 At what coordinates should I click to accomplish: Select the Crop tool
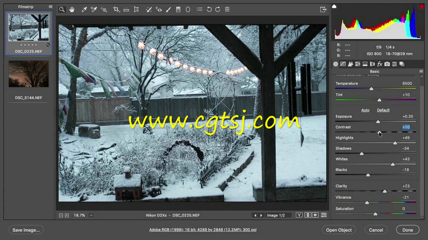(116, 10)
